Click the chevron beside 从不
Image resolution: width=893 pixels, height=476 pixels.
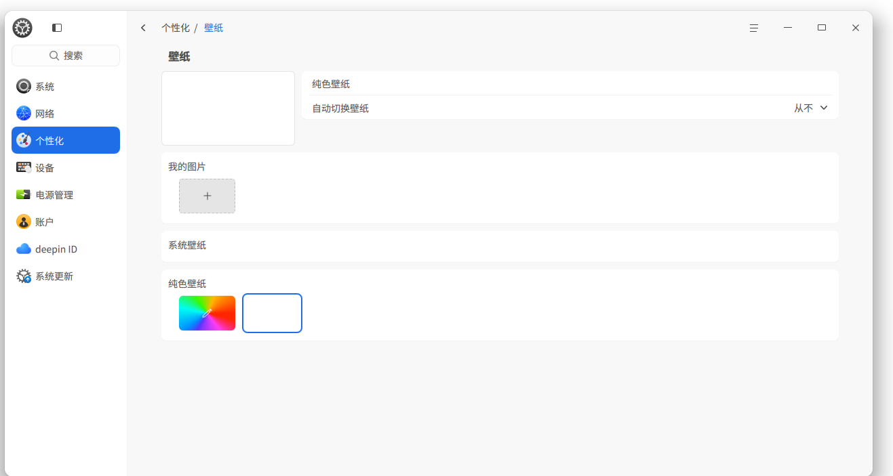click(x=824, y=108)
